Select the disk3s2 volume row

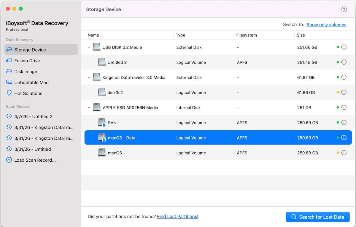[x=218, y=92]
